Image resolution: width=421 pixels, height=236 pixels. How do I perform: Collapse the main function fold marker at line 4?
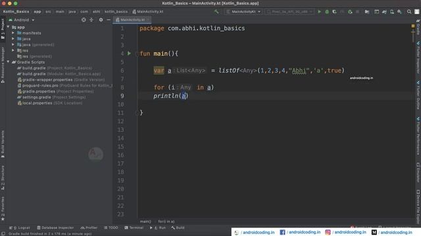[x=137, y=54]
